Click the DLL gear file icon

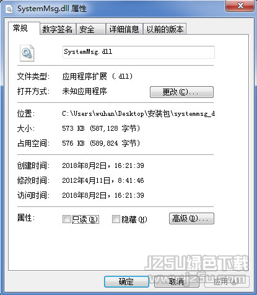click(27, 53)
